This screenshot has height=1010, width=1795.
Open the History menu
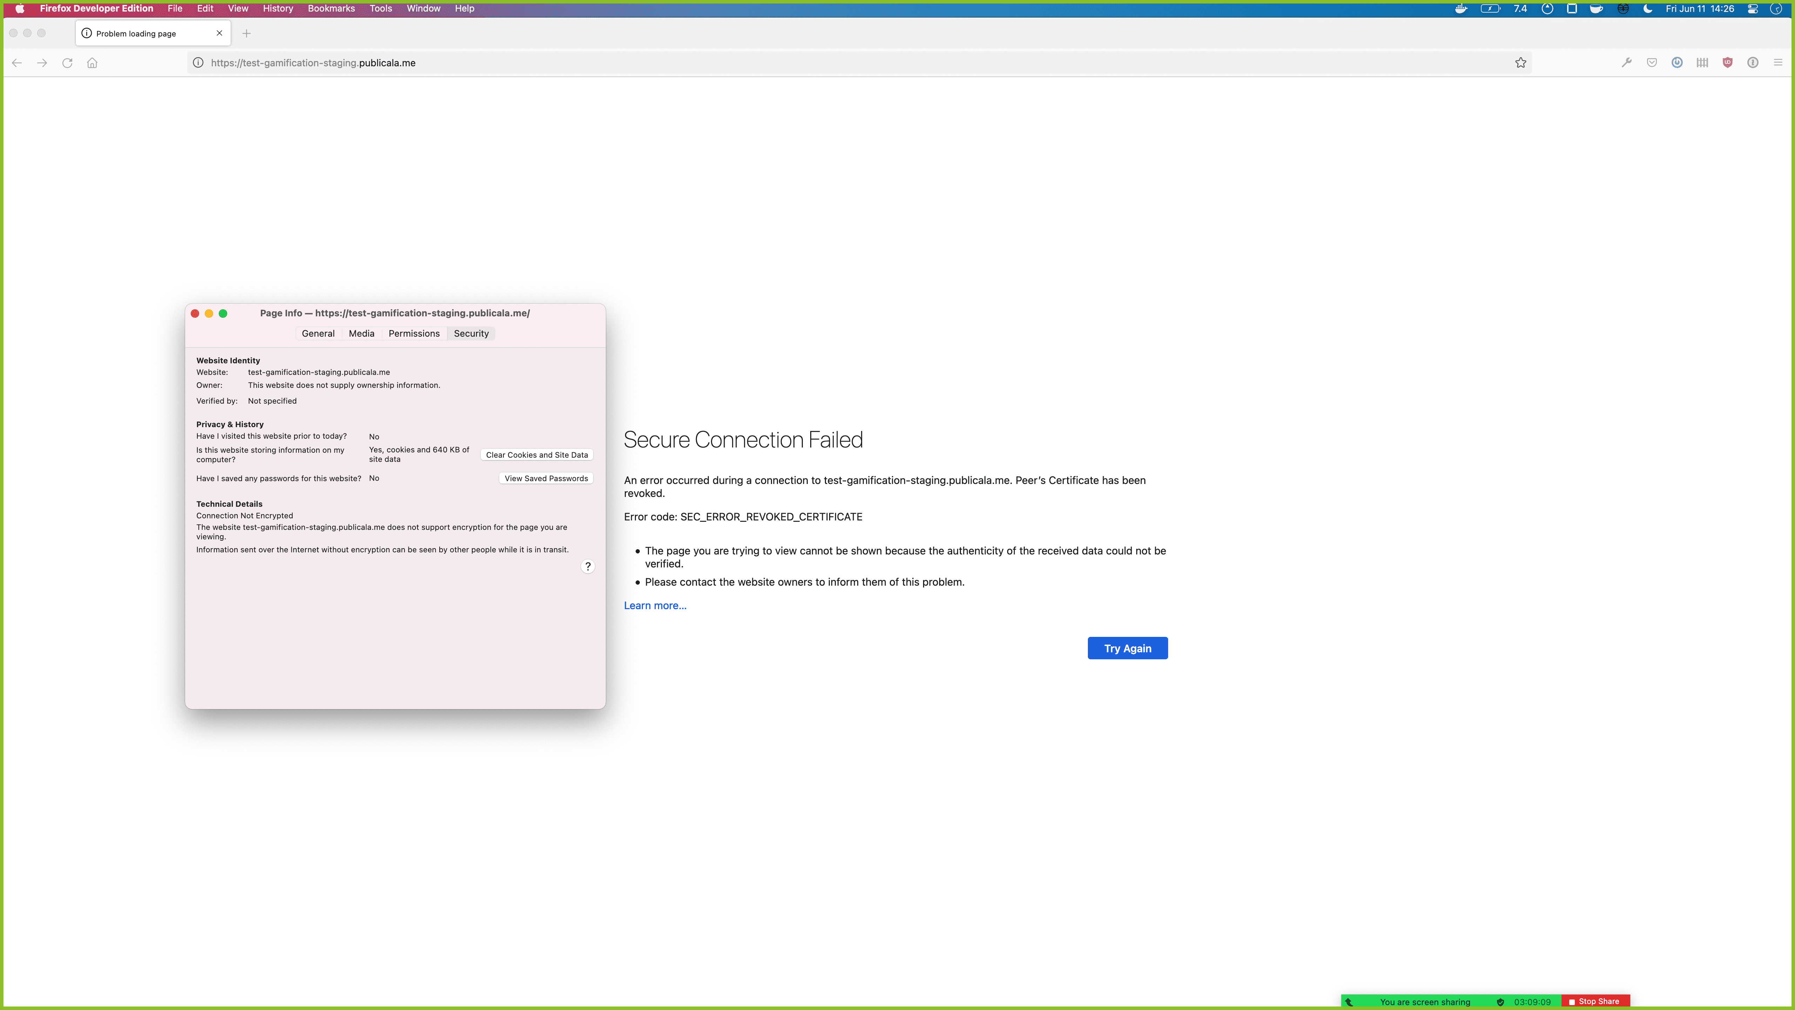(x=277, y=8)
